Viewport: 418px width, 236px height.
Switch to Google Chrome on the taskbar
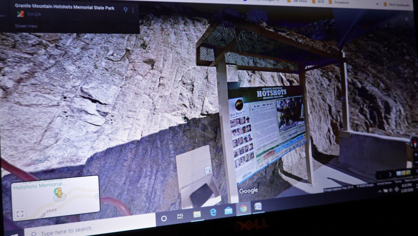[243, 208]
